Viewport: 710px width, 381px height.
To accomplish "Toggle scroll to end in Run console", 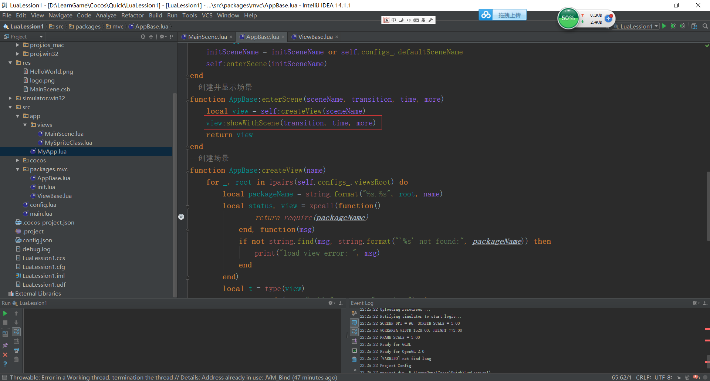I will 16,341.
